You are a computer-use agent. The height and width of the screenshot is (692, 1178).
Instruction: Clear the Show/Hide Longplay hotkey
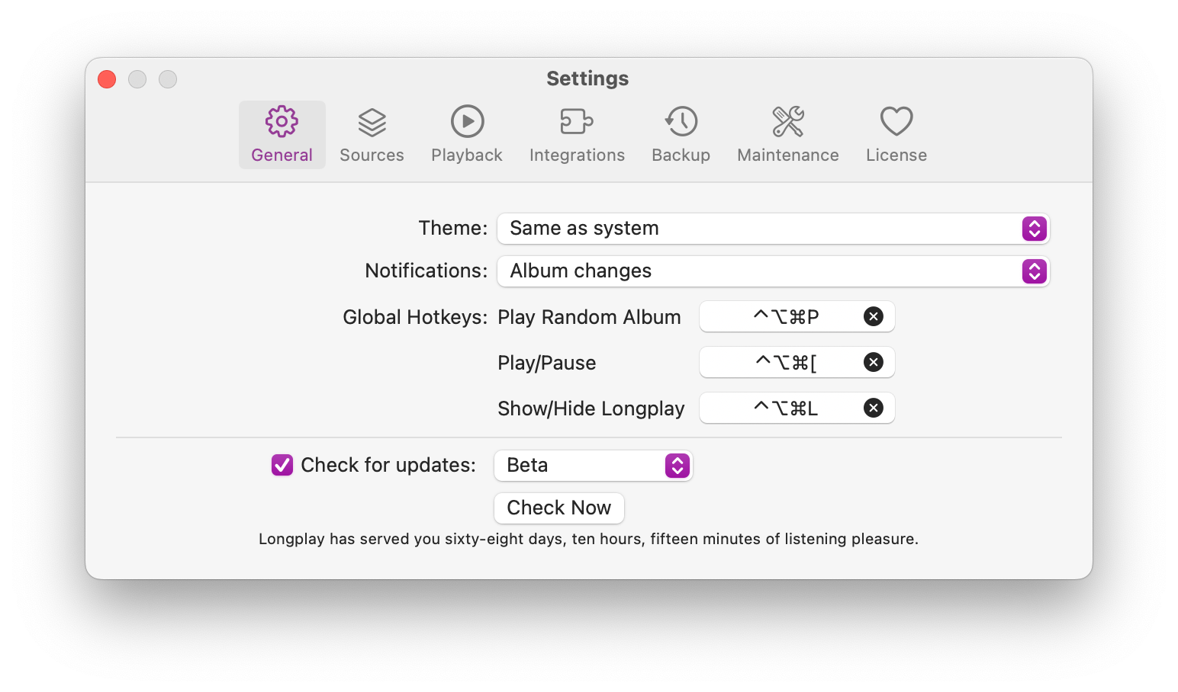click(x=874, y=408)
